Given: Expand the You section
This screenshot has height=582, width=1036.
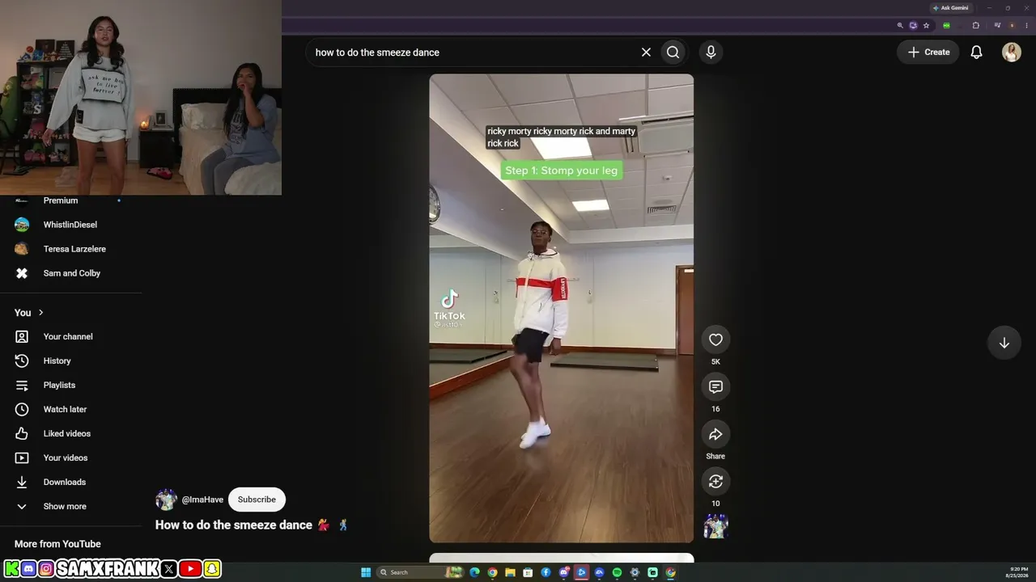Looking at the screenshot, I should 29,313.
